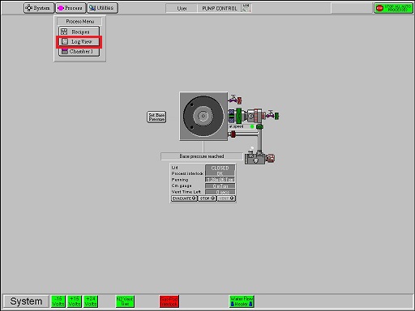
Task: Click the circular chamber table graphic
Action: [203, 116]
